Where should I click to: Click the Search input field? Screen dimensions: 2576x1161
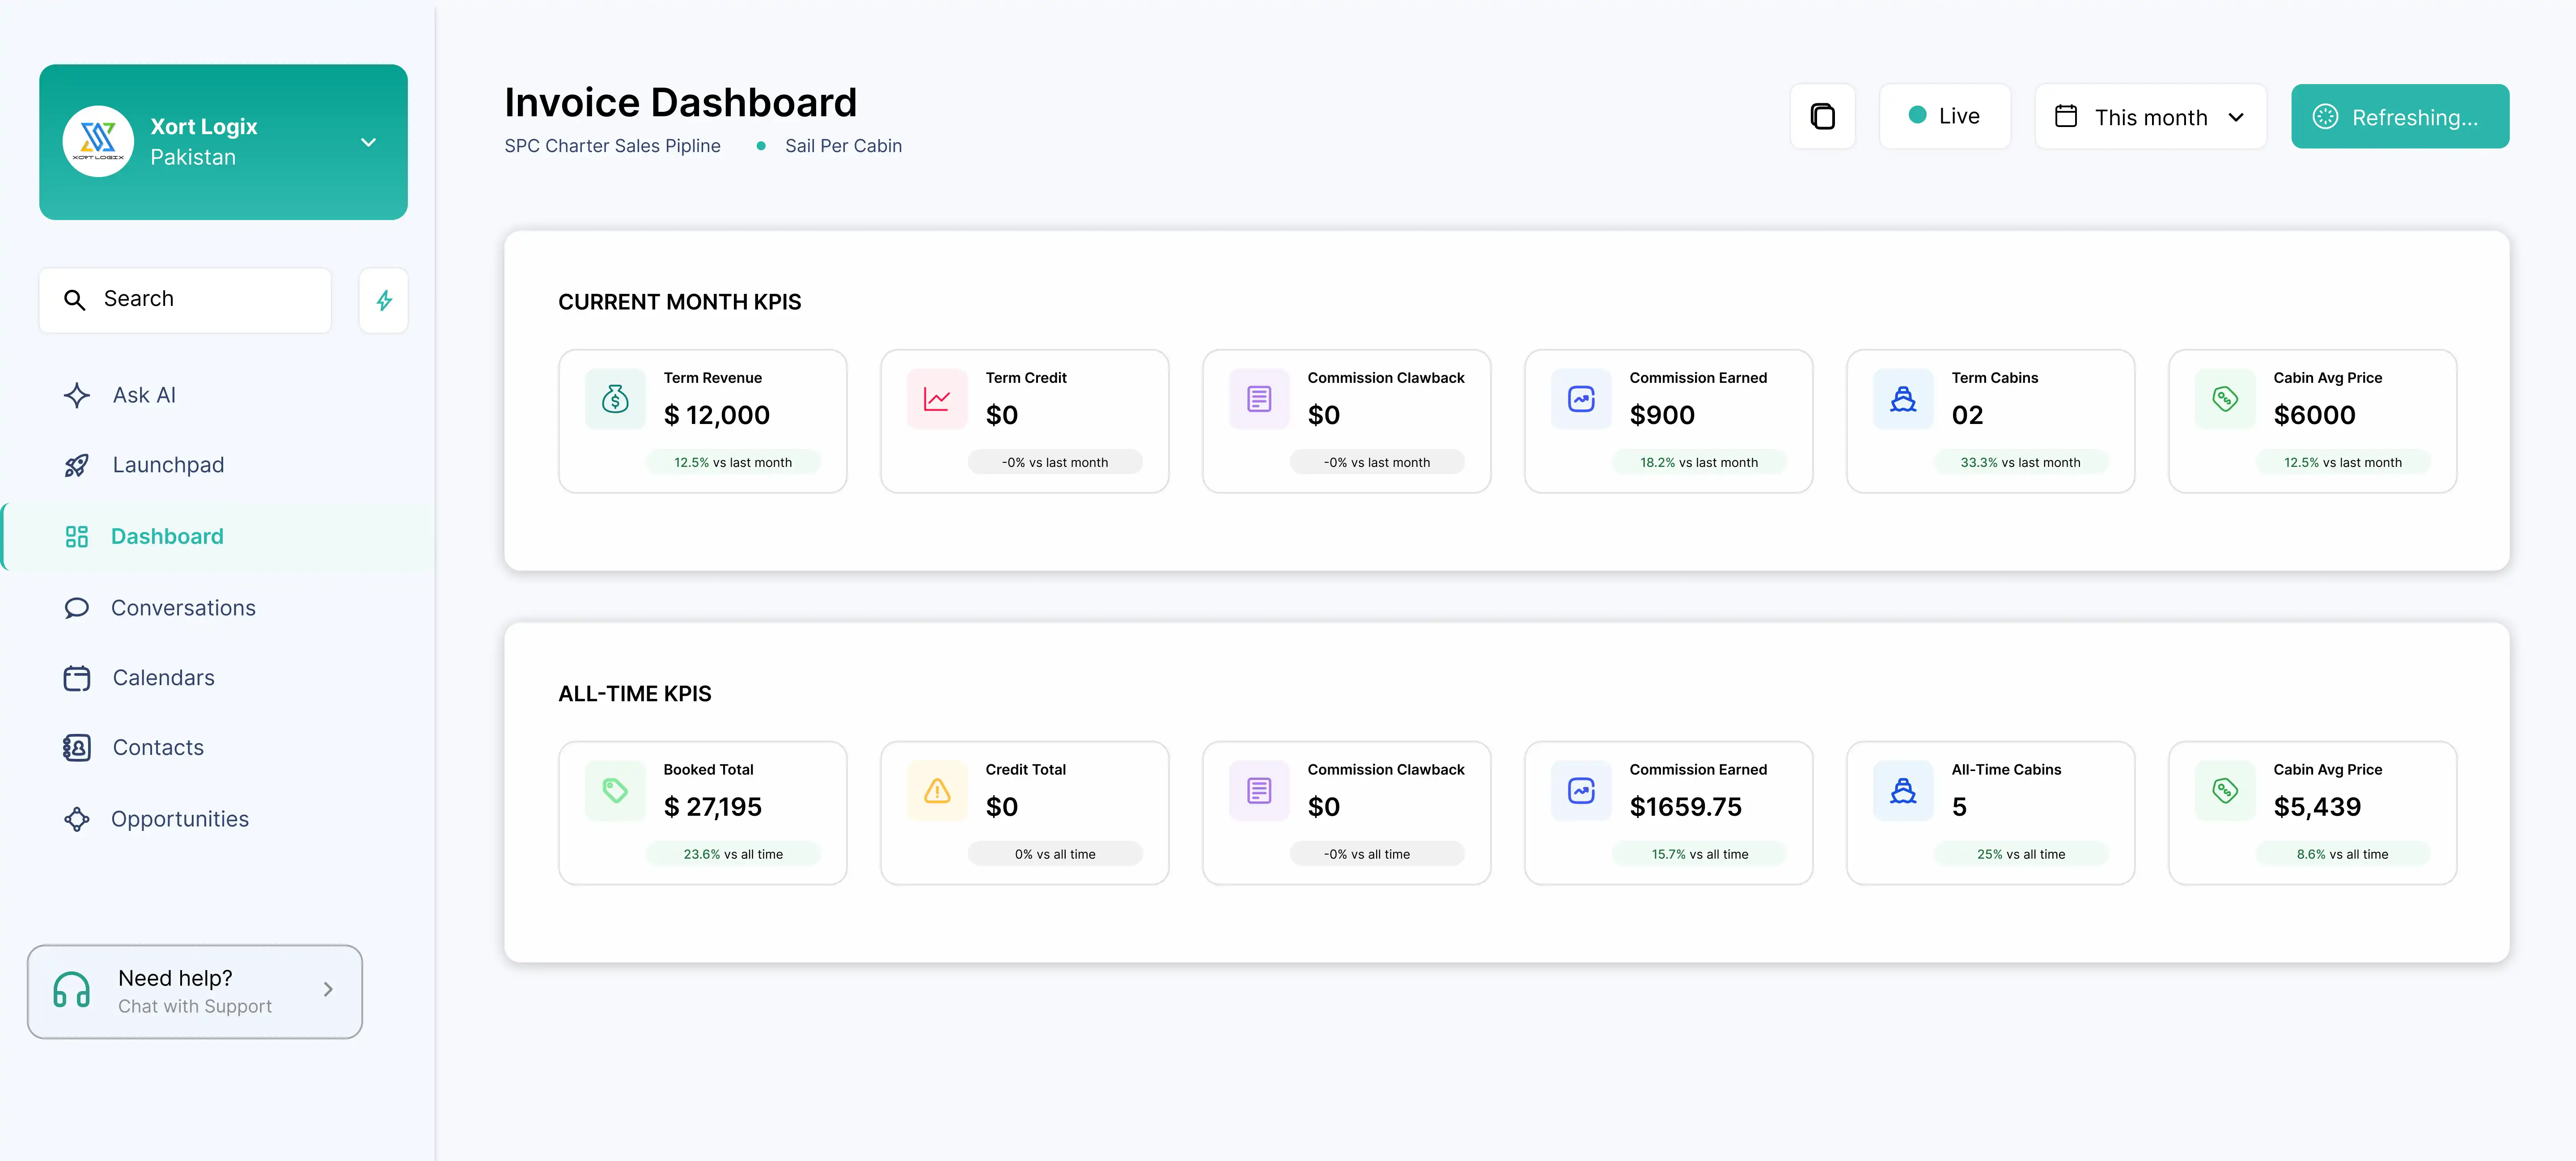point(185,300)
